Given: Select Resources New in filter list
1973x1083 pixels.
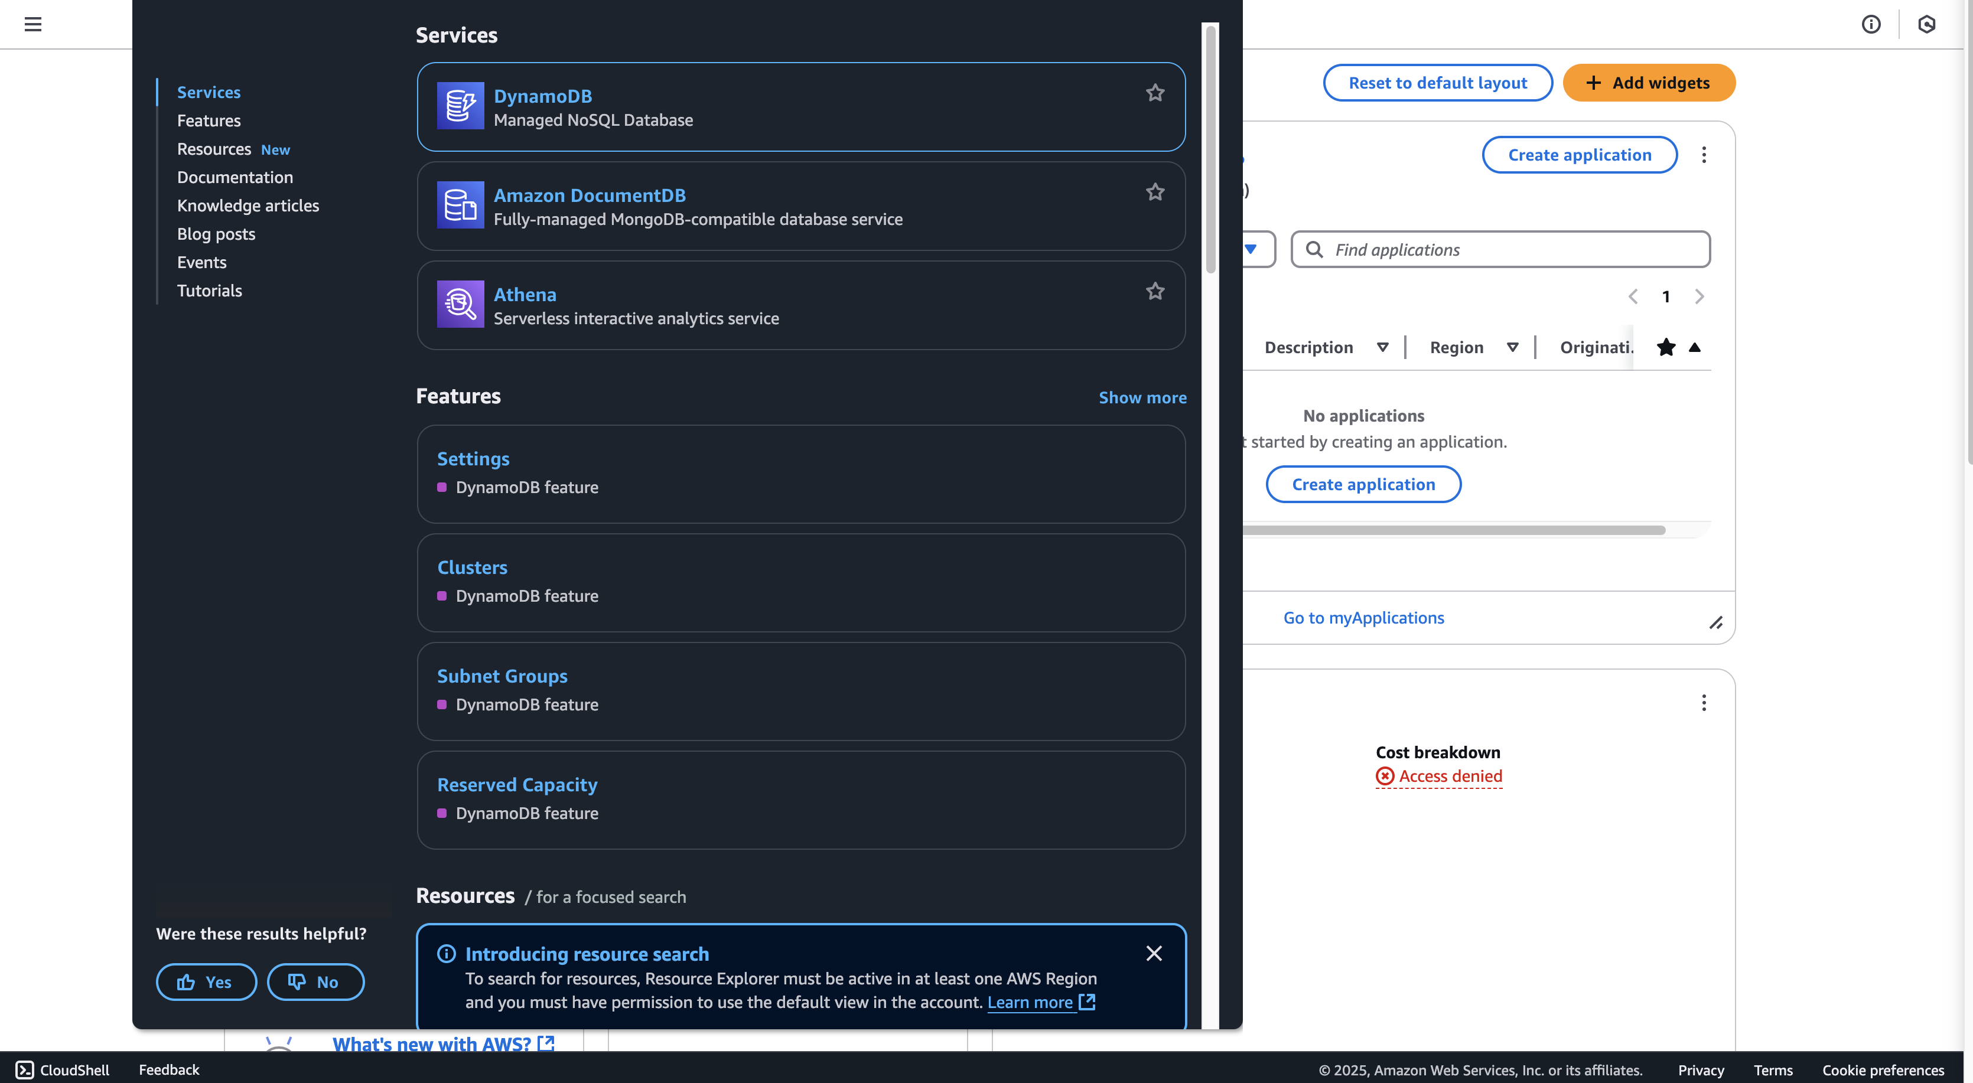Looking at the screenshot, I should point(233,149).
